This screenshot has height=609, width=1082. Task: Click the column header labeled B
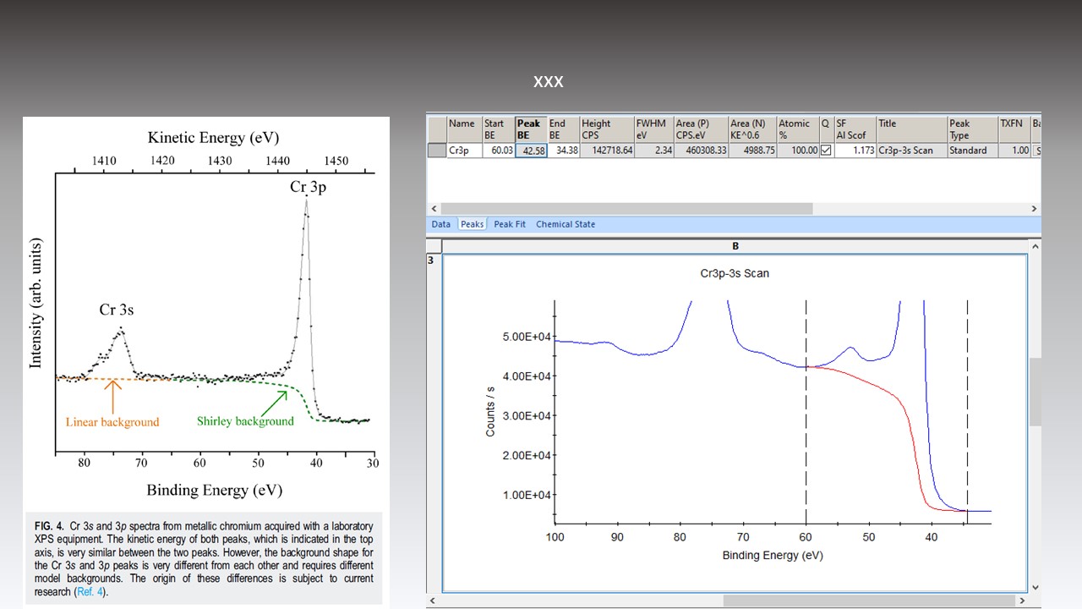(x=735, y=245)
